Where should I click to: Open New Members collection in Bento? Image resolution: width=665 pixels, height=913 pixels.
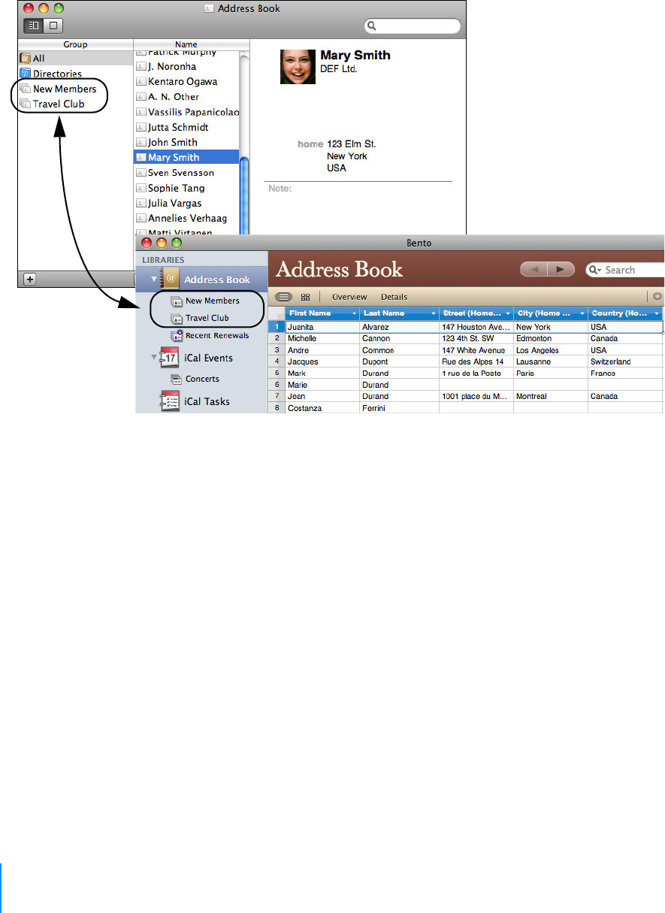(212, 301)
